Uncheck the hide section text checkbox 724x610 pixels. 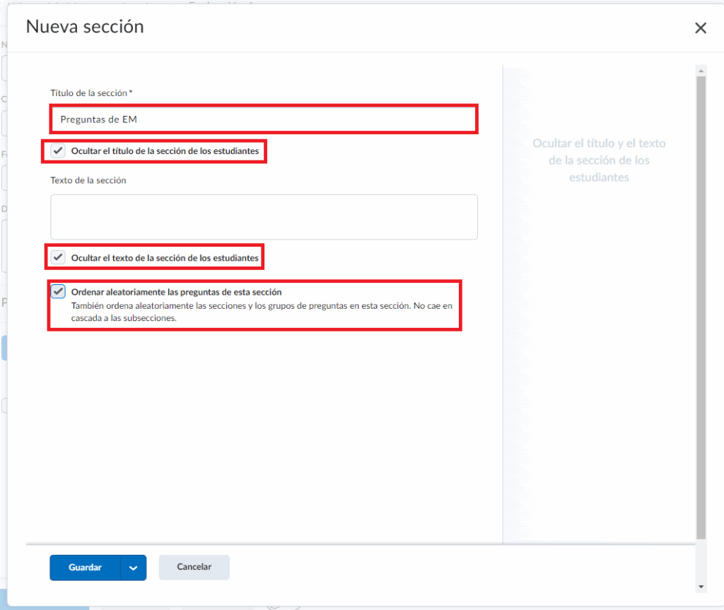pyautogui.click(x=59, y=259)
